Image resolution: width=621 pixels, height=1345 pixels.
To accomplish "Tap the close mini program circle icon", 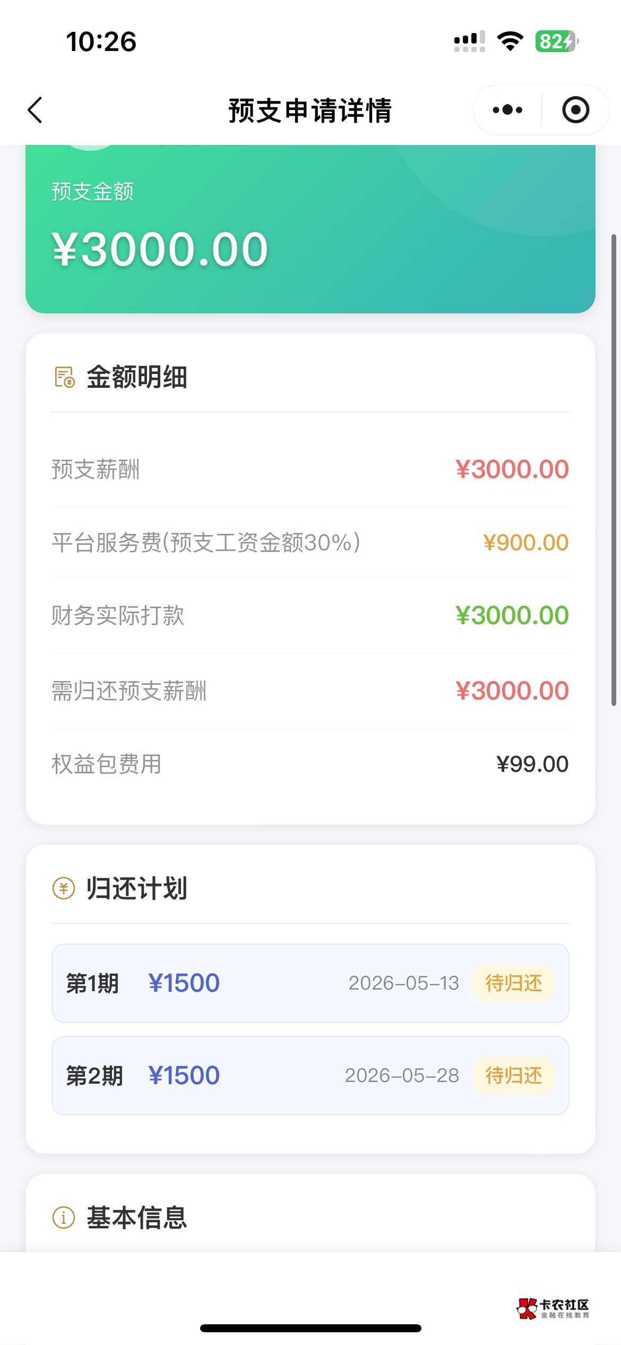I will click(575, 110).
